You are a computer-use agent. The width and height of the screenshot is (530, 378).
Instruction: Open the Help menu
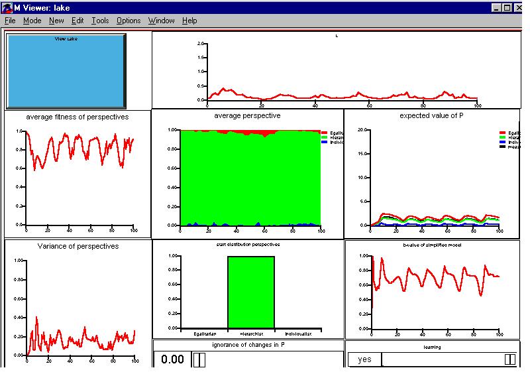189,21
